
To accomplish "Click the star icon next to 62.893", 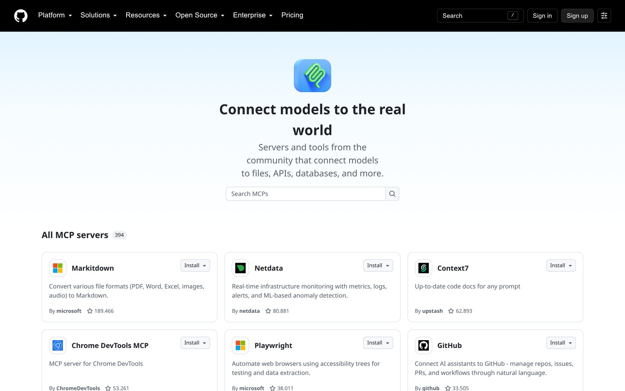I will (x=451, y=311).
